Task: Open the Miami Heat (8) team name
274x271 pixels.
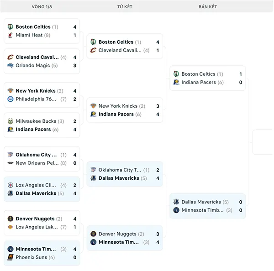Action: tap(33, 35)
